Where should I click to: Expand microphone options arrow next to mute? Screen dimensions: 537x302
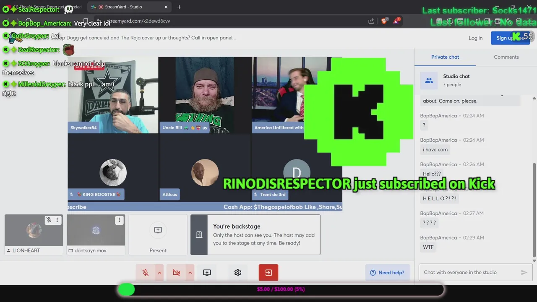click(x=159, y=273)
